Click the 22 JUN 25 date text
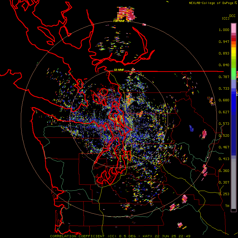 (x=166, y=236)
